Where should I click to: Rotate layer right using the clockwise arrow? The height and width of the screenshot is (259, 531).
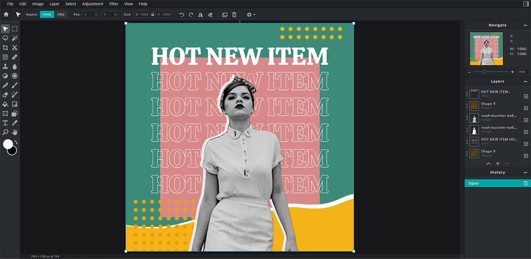[x=191, y=15]
